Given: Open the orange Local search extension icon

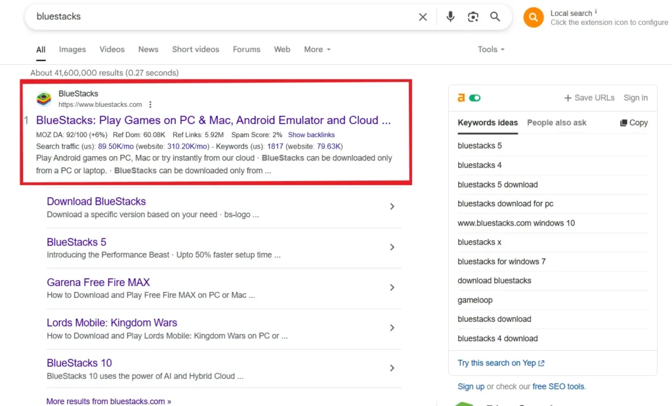Looking at the screenshot, I should 533,17.
